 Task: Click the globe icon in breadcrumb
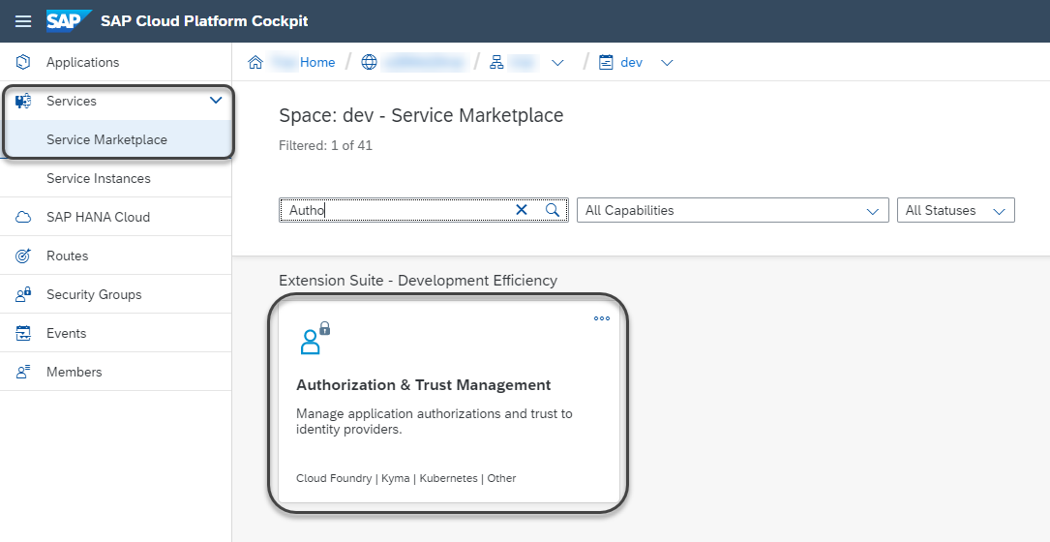369,62
